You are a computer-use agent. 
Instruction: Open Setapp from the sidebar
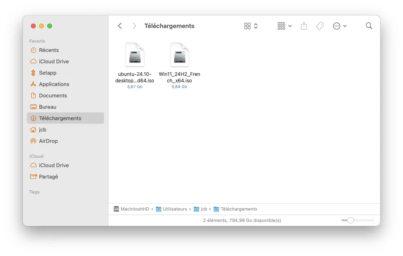(46, 73)
